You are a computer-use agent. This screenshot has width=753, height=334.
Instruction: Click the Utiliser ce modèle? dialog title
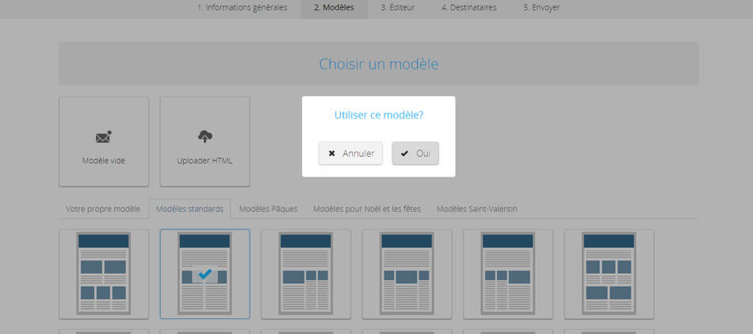click(x=379, y=115)
